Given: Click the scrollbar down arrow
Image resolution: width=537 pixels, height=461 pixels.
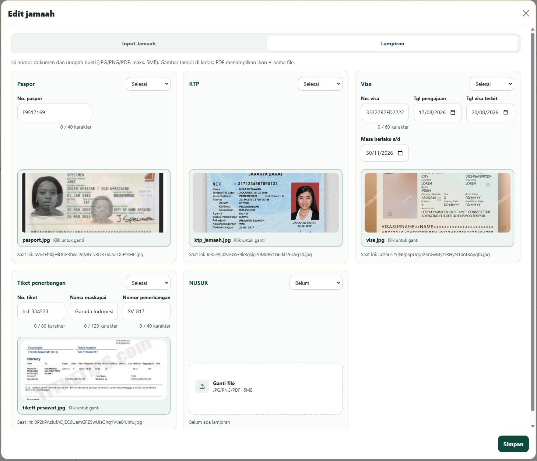Looking at the screenshot, I should pos(533,426).
